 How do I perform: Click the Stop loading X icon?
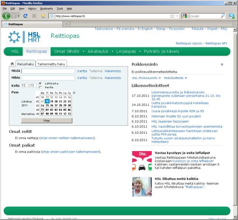[34, 16]
